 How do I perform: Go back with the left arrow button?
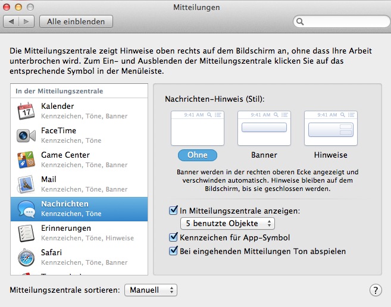coord(12,21)
